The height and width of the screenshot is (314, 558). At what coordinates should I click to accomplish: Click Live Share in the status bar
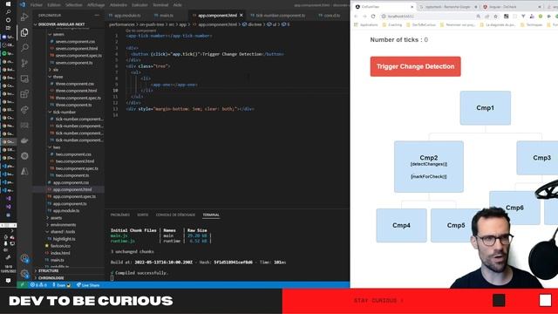[x=88, y=285]
